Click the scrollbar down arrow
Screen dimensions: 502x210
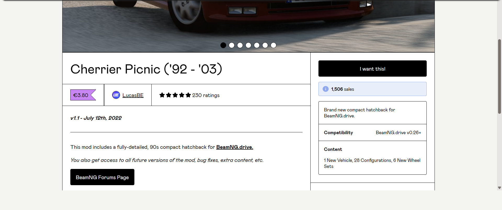tap(499, 188)
